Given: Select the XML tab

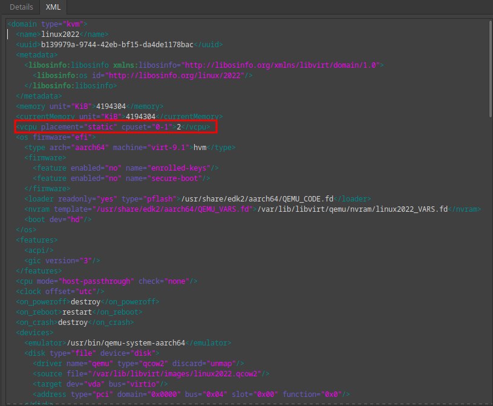Looking at the screenshot, I should click(53, 7).
